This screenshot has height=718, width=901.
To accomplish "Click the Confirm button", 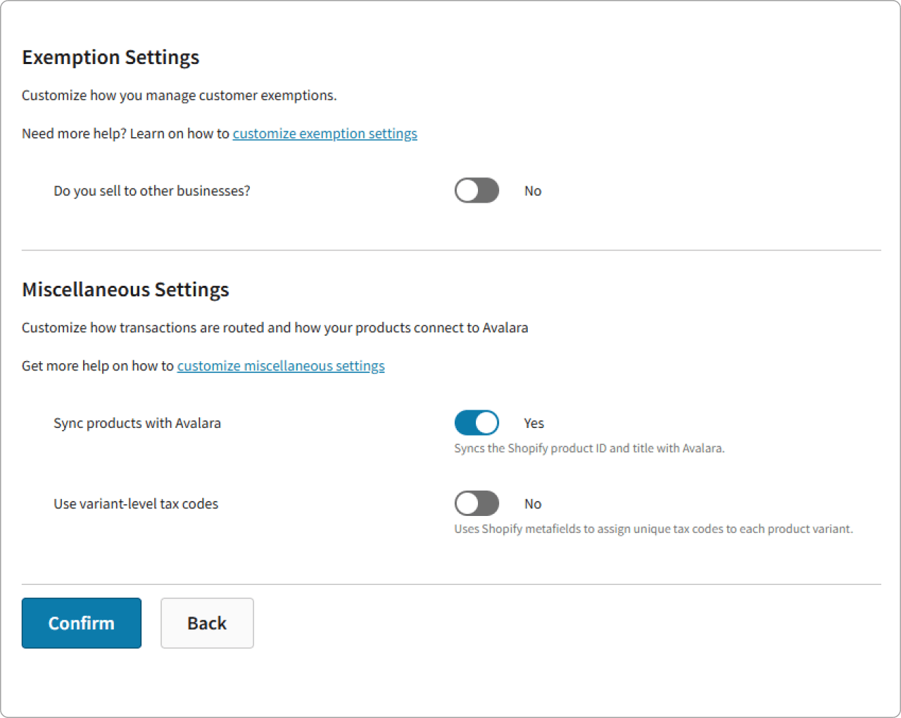I will 82,623.
